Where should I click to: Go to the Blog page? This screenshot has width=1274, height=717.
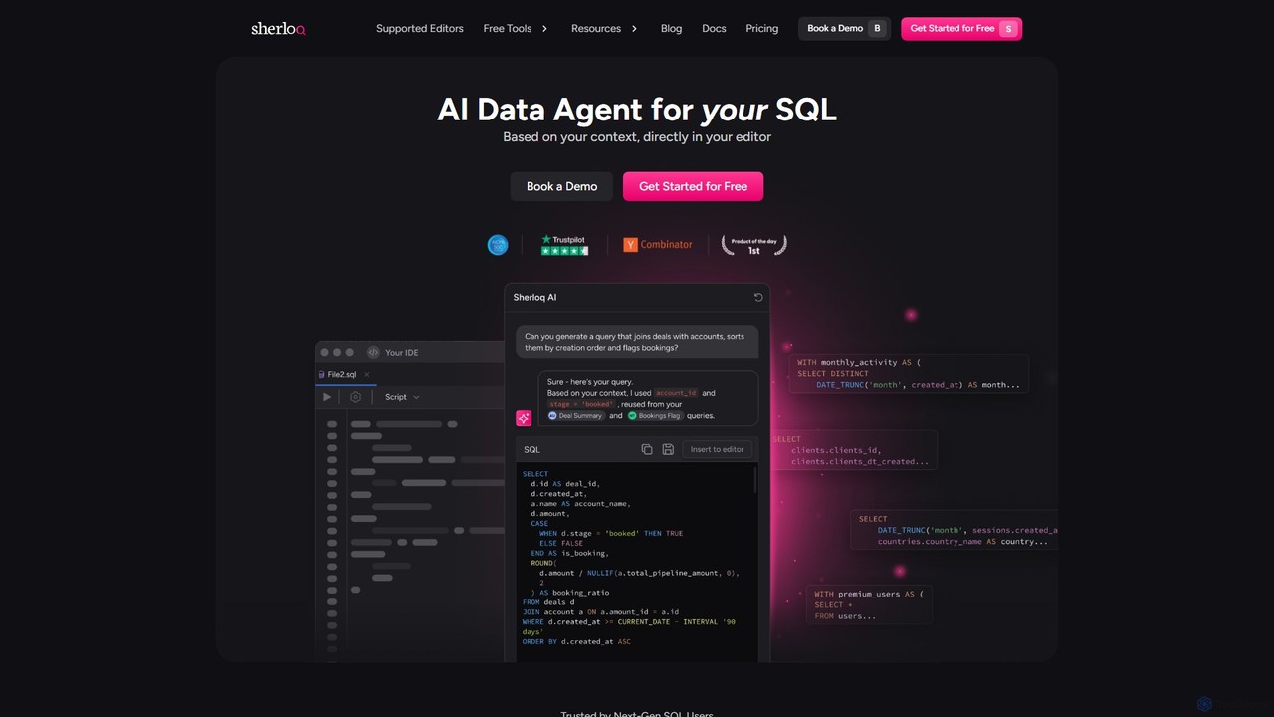672,29
